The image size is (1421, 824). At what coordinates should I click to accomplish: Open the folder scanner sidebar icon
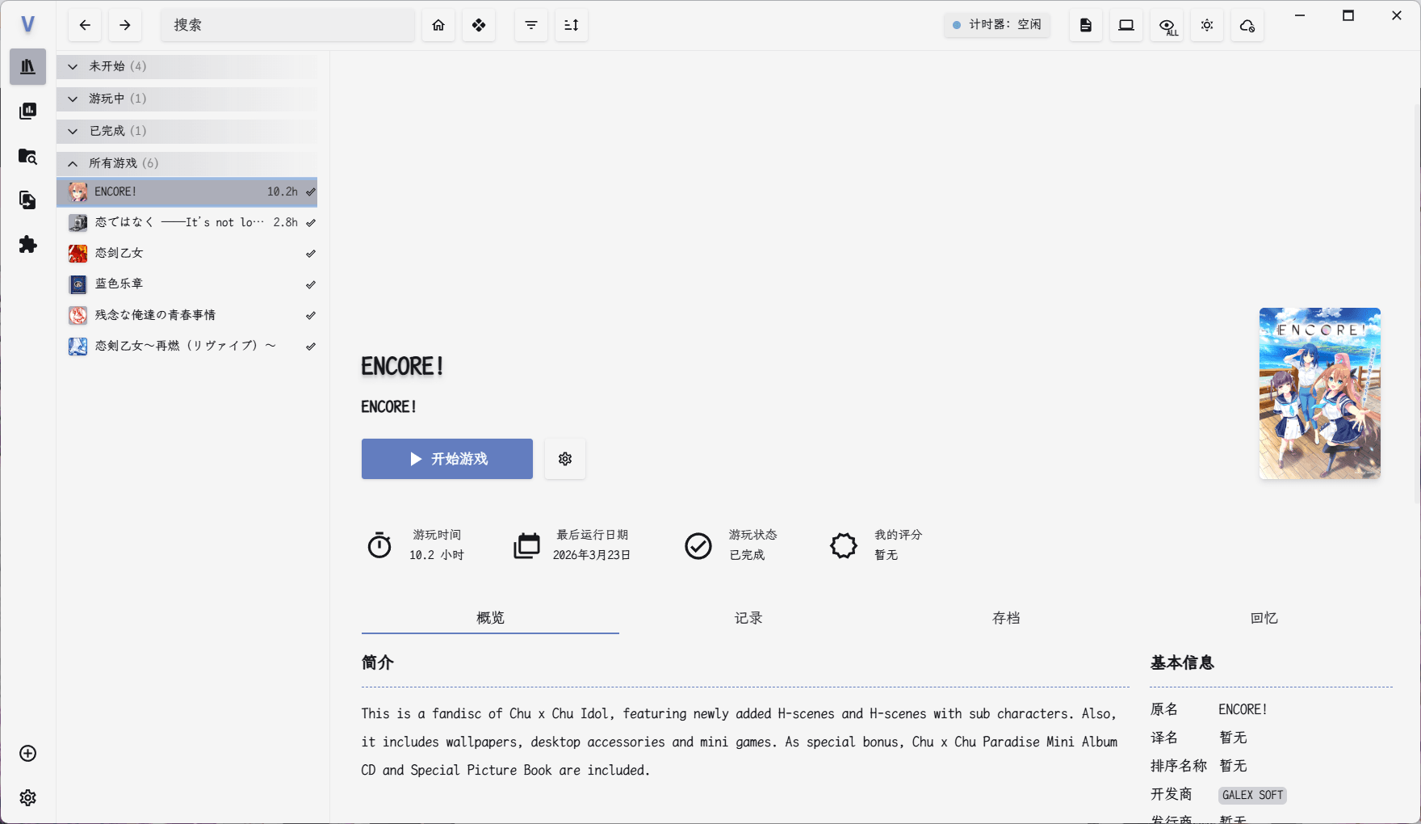(x=27, y=156)
